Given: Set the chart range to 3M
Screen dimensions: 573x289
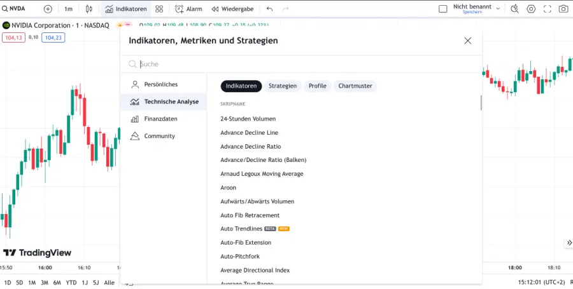Looking at the screenshot, I should 44,283.
